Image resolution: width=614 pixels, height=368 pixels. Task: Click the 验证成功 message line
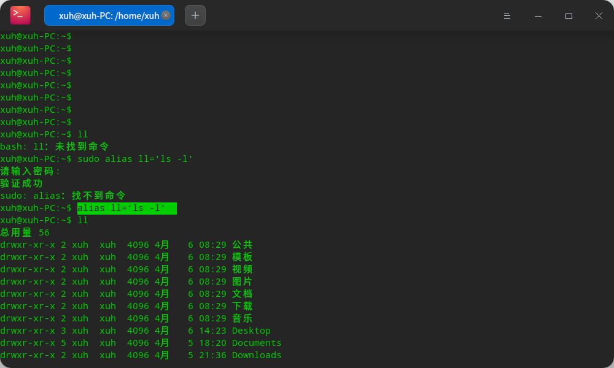tap(21, 183)
